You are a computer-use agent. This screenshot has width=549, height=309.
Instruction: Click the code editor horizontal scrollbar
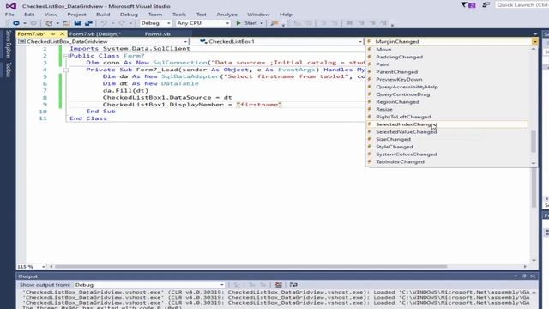pos(250,267)
